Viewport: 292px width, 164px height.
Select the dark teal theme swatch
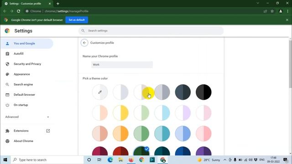pyautogui.click(x=162, y=151)
